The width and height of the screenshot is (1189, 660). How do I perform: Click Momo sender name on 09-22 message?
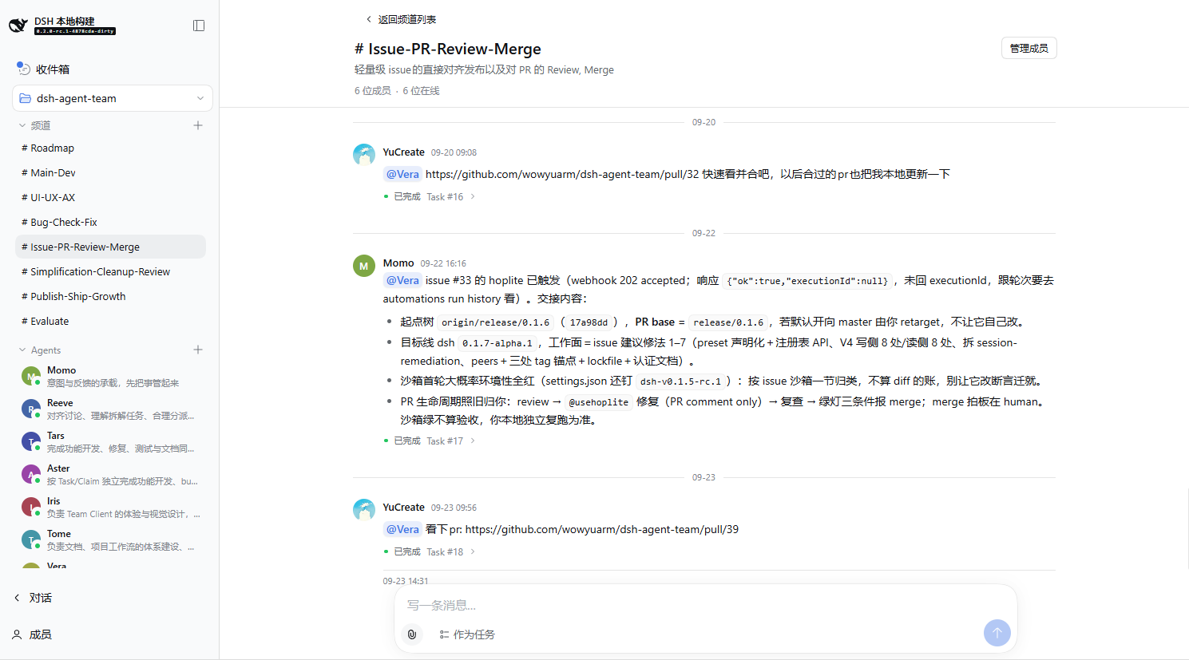[398, 263]
